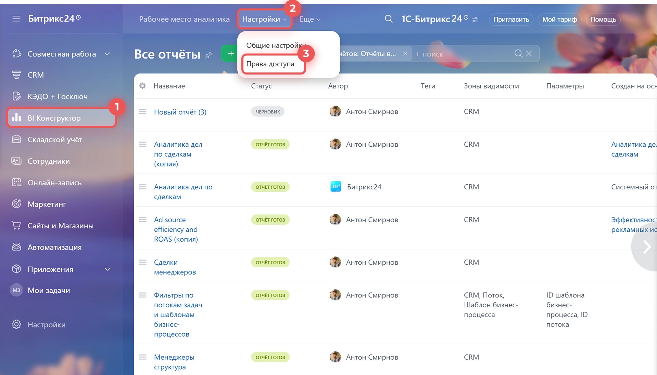Image resolution: width=657 pixels, height=375 pixels.
Task: Click in the + поиск search input field
Action: coord(462,54)
